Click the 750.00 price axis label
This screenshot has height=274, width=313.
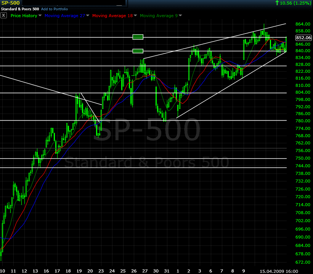(303, 158)
